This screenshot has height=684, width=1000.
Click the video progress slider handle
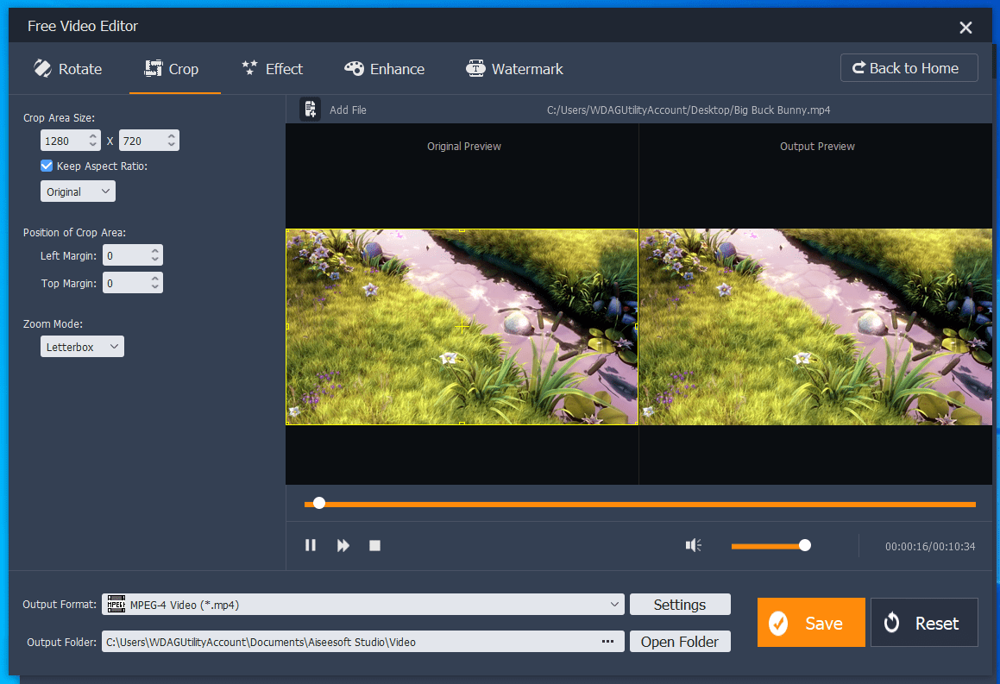tap(319, 503)
